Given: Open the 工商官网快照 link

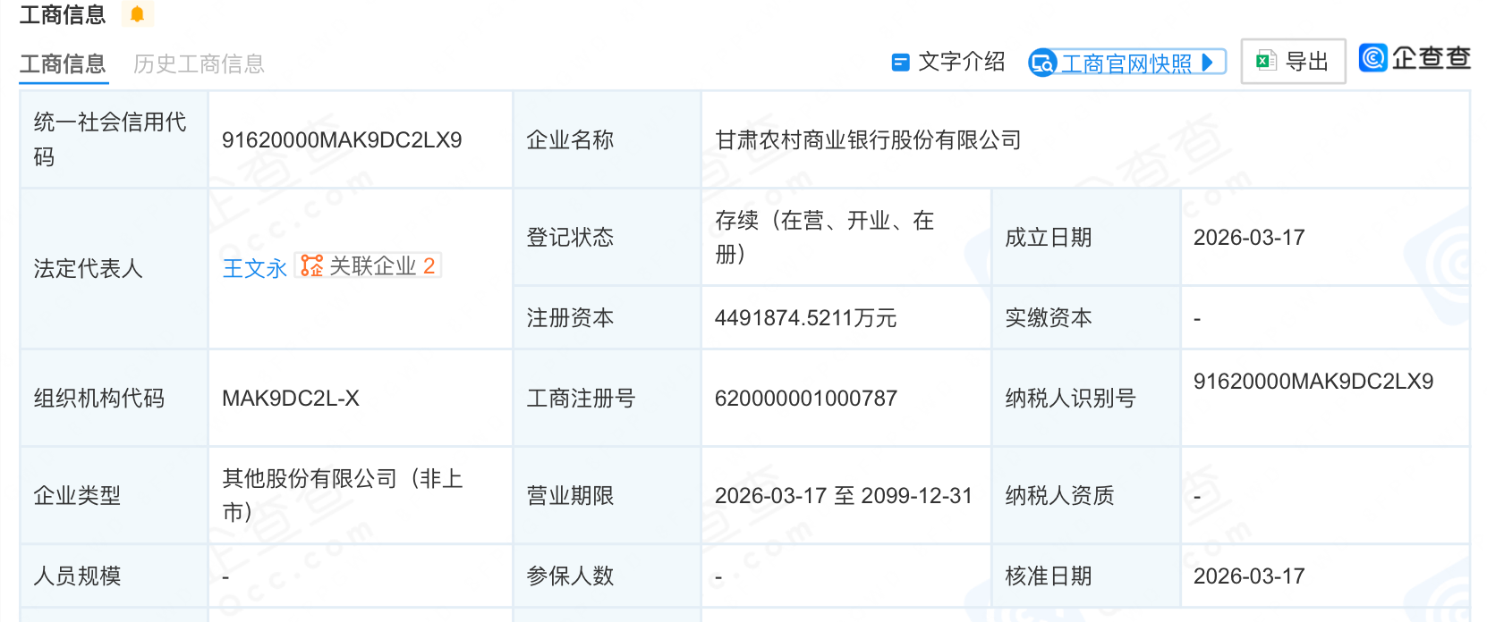Looking at the screenshot, I should point(1126,63).
